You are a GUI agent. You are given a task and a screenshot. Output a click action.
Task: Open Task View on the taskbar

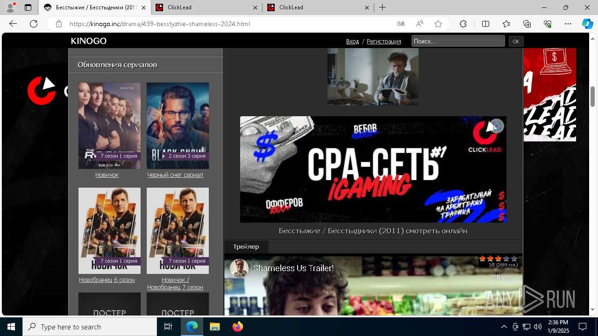[168, 327]
